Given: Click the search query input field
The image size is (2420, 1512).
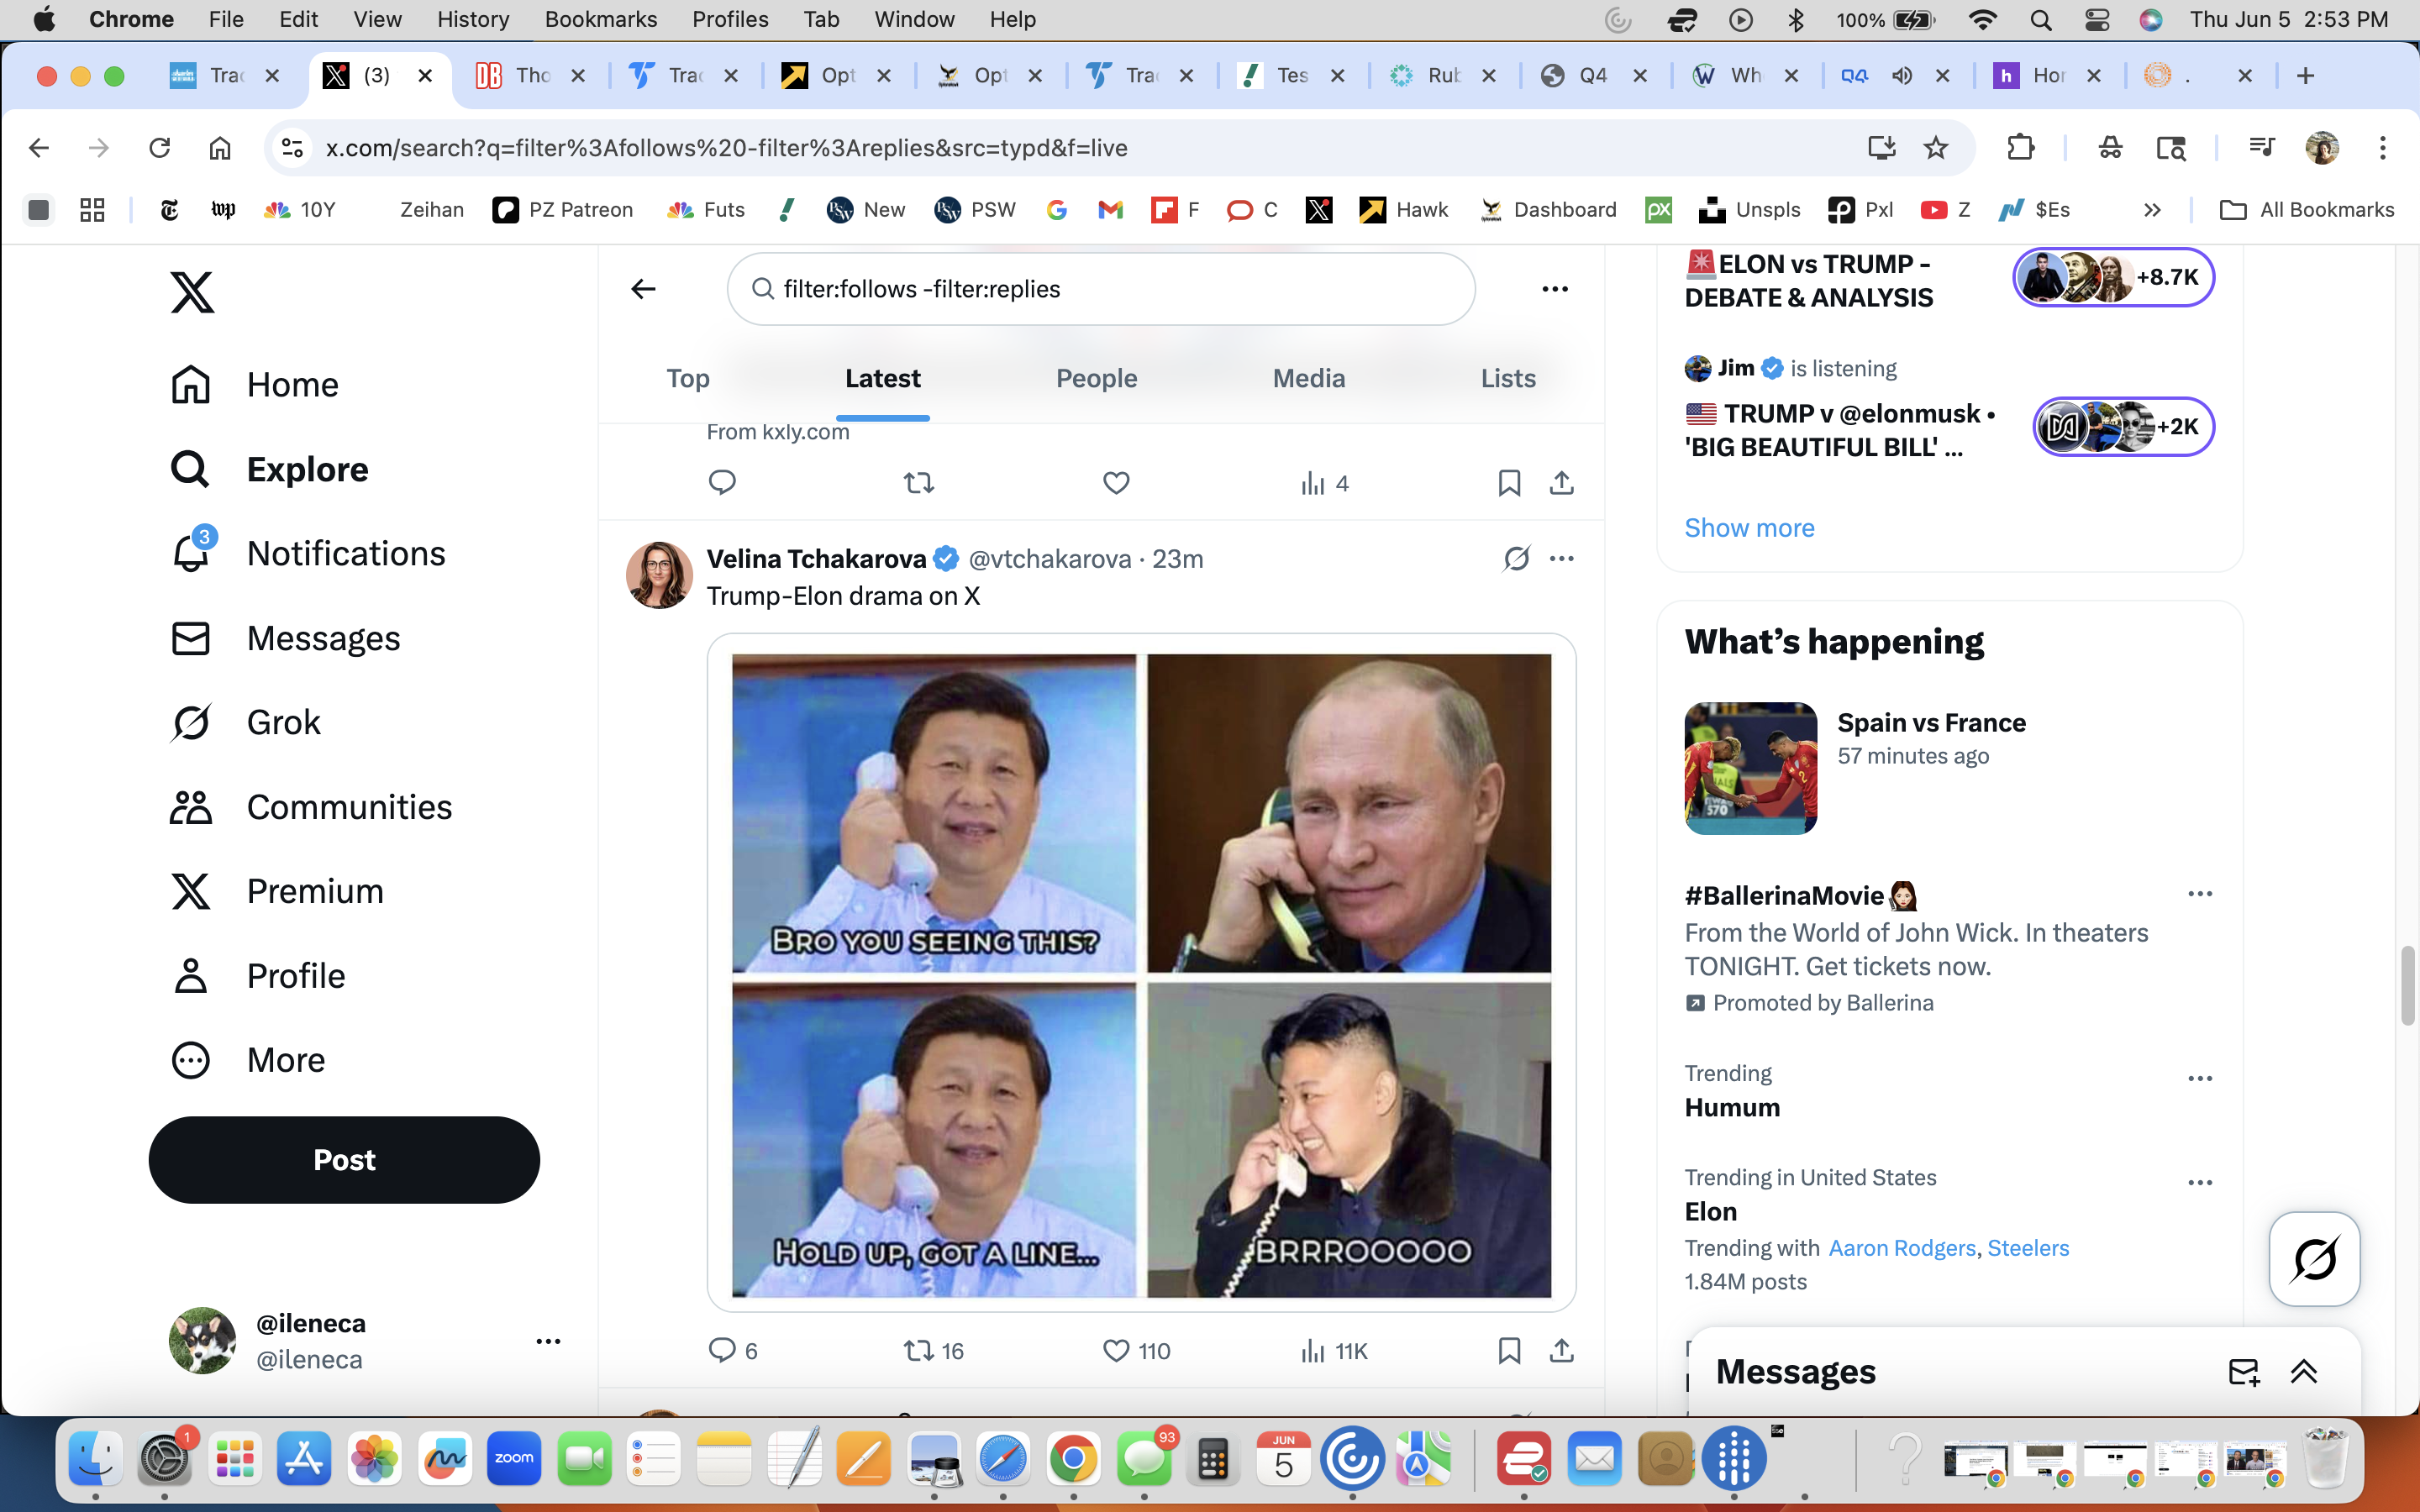Looking at the screenshot, I should 1100,289.
